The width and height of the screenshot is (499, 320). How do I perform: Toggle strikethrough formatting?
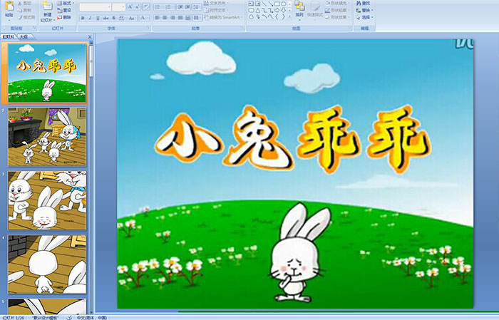tap(106, 18)
